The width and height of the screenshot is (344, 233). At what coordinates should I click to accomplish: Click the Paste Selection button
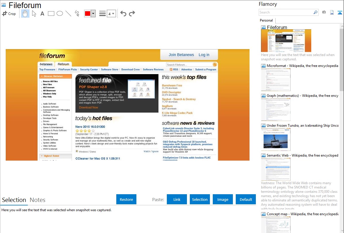(200, 199)
